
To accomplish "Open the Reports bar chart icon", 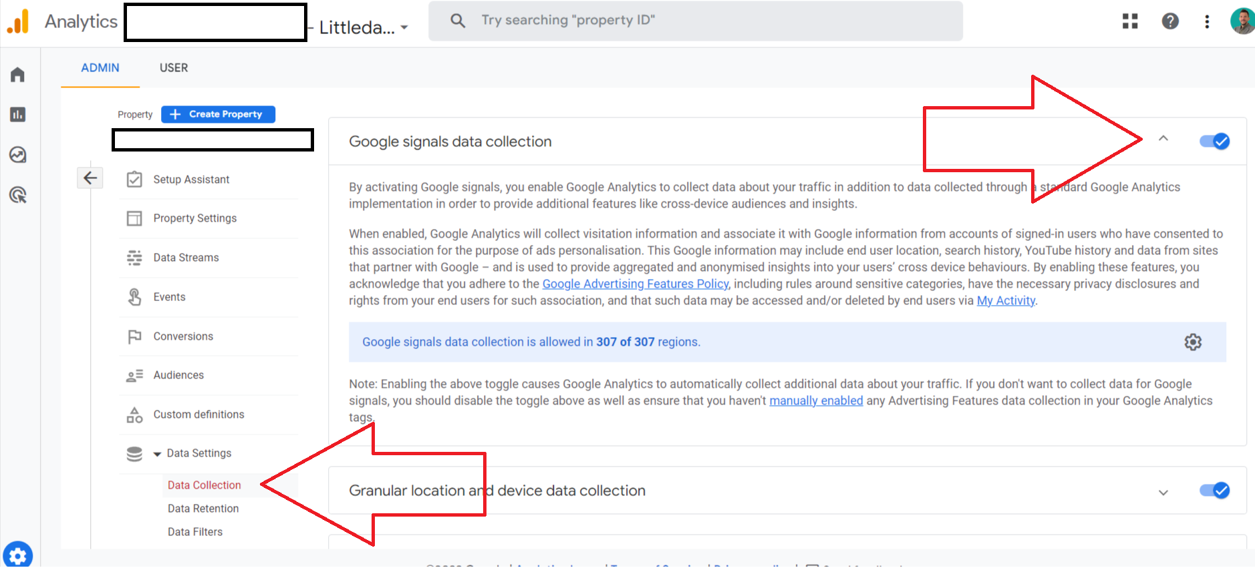I will 17,115.
